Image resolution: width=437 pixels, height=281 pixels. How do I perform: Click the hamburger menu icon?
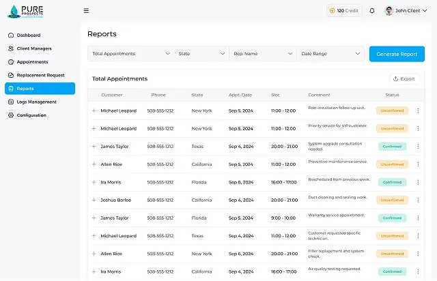(86, 11)
